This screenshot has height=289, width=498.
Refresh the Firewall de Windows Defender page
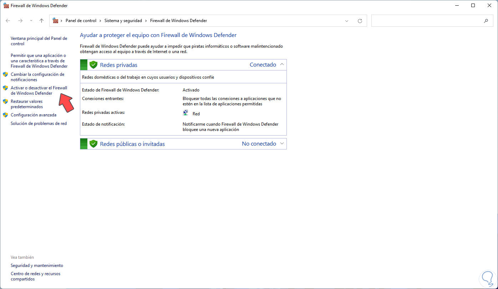coord(360,21)
